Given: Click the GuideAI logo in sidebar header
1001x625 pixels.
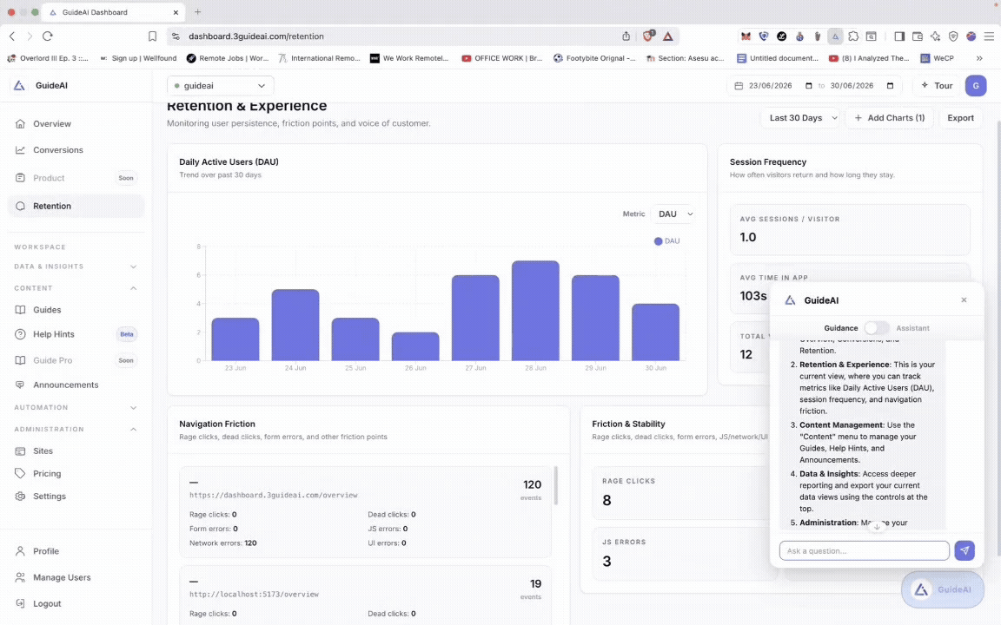Looking at the screenshot, I should click(x=19, y=85).
